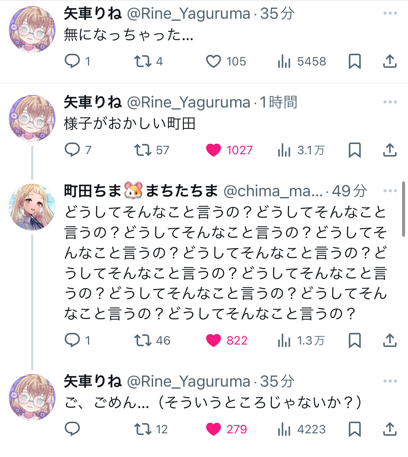Reply to the ご、ごめん tweet
408x457 pixels.
point(72,429)
